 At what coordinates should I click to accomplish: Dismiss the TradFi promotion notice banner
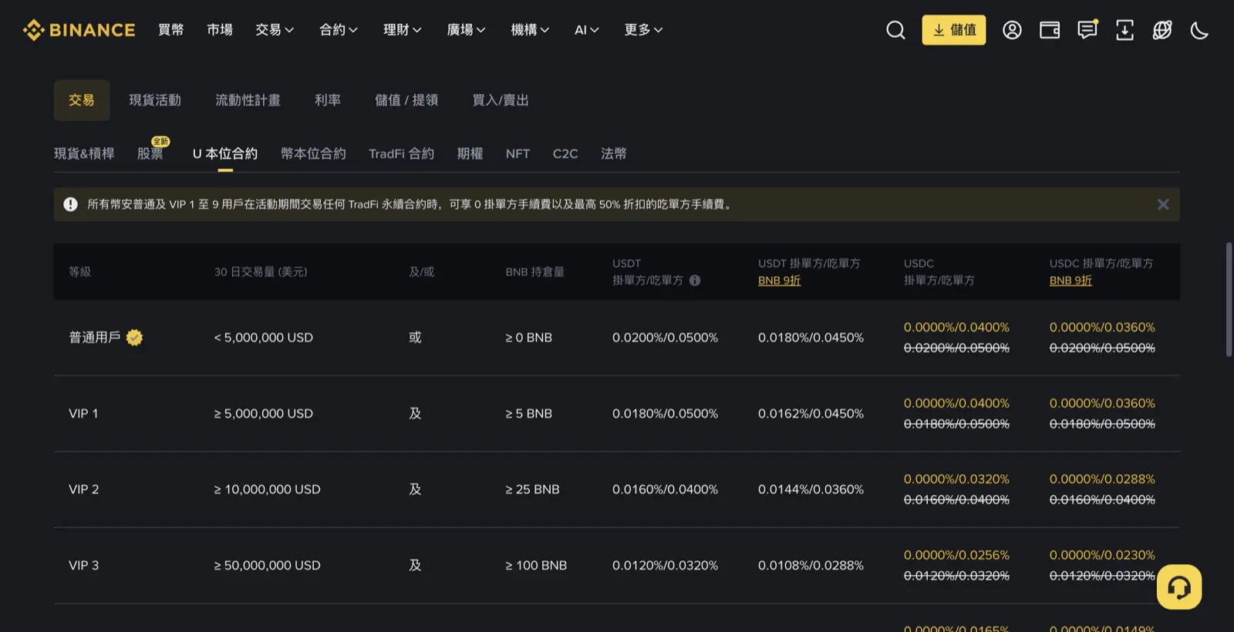(x=1163, y=204)
